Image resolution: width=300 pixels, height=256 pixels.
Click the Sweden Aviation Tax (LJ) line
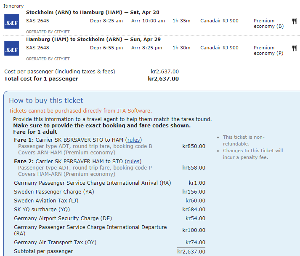46,201
